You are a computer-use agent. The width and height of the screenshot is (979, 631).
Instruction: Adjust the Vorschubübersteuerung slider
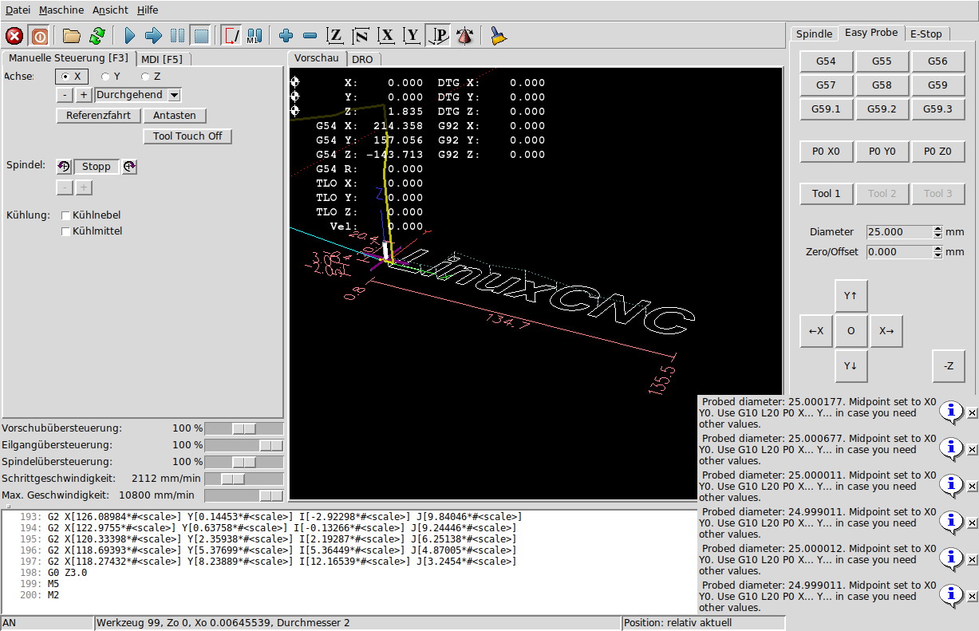(x=243, y=428)
